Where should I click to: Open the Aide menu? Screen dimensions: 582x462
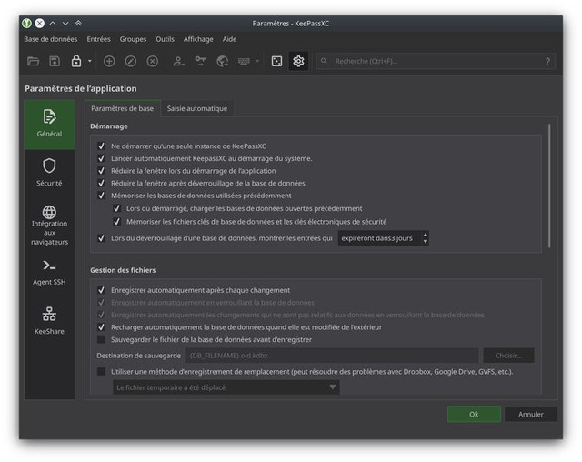click(229, 39)
